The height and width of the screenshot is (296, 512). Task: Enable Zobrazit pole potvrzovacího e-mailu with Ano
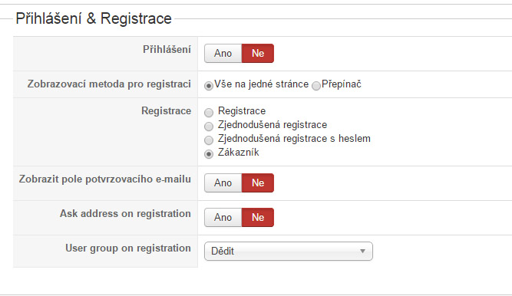point(223,183)
